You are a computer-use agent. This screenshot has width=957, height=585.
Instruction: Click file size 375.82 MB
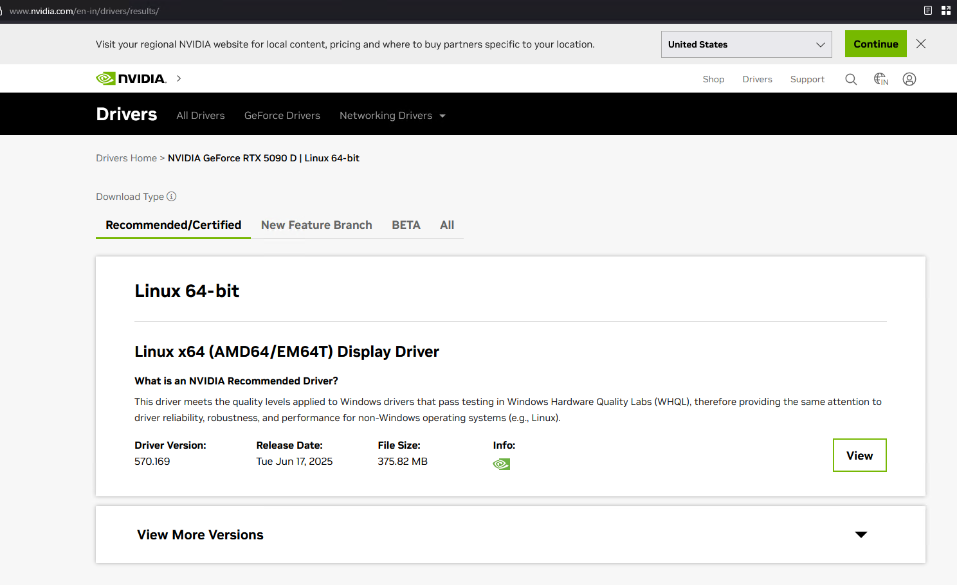tap(403, 462)
